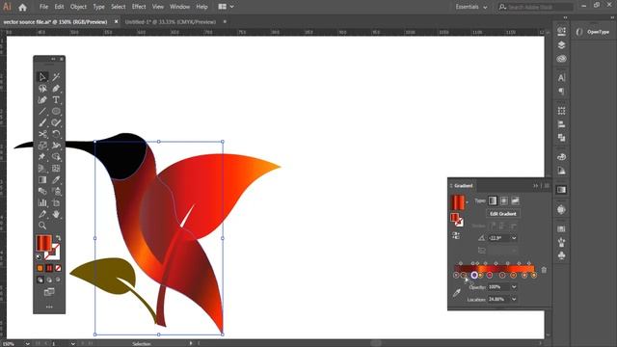Select the Paintbrush tool
617x347 pixels.
tap(42, 122)
